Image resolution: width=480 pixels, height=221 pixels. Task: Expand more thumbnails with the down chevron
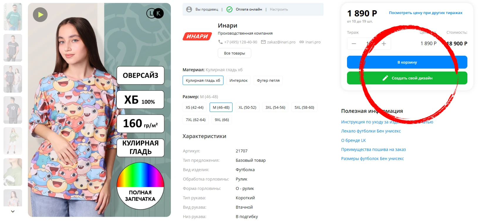click(x=13, y=211)
